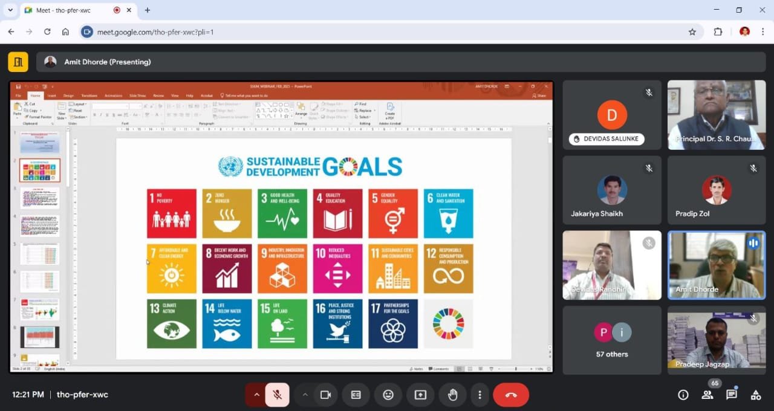Screen dimensions: 774x411
Task: Click the slide pane vertical scrollbar
Action: coord(548,244)
